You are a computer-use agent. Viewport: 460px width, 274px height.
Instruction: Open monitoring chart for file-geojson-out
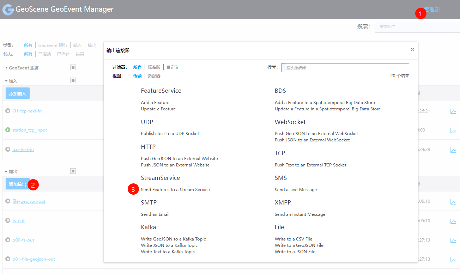[453, 202]
